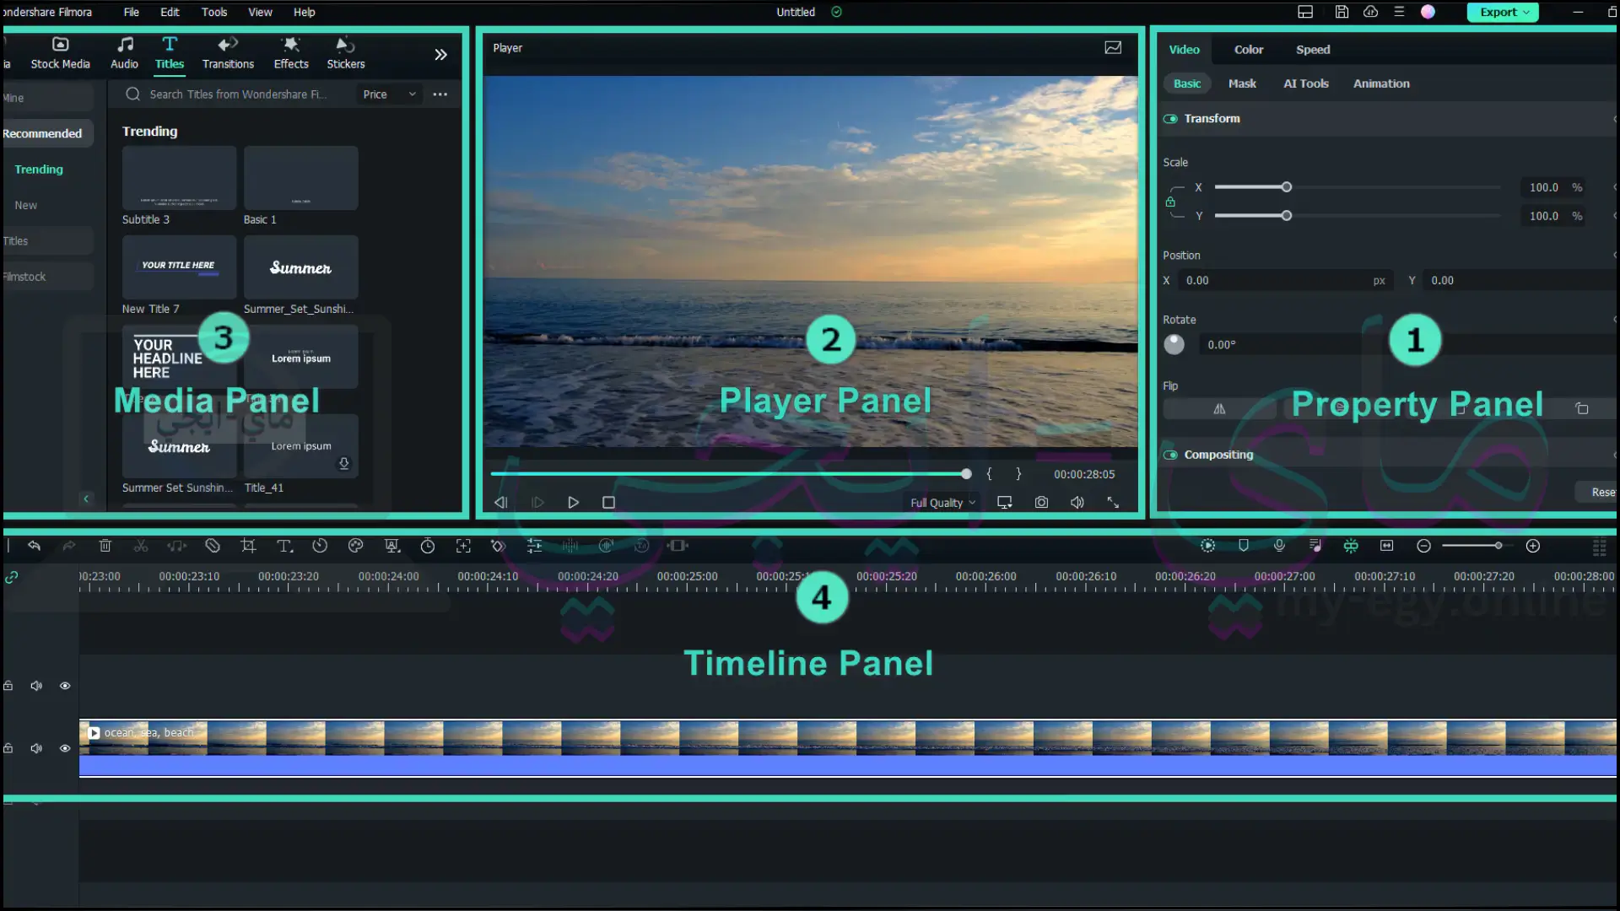Open the Duration stopwatch tool
Screen dimensions: 1620x911
(x=428, y=546)
